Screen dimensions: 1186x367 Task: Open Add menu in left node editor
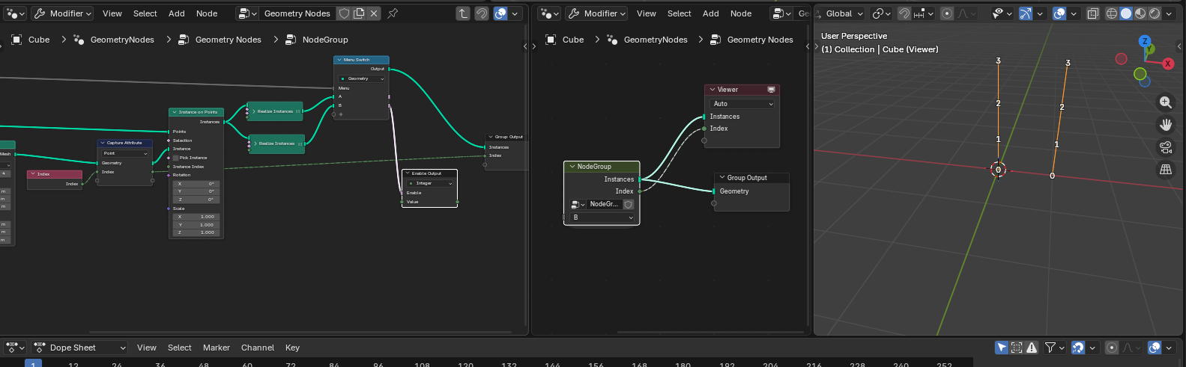[x=177, y=13]
